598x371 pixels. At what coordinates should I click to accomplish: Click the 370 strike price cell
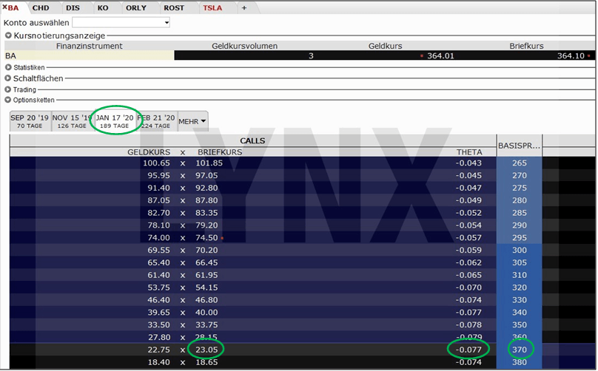click(x=520, y=350)
